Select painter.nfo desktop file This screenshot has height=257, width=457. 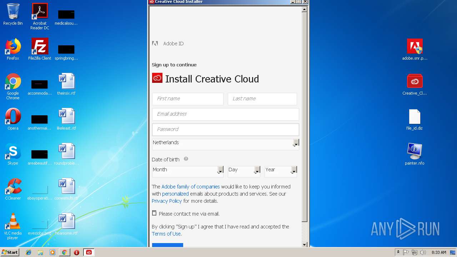(415, 154)
